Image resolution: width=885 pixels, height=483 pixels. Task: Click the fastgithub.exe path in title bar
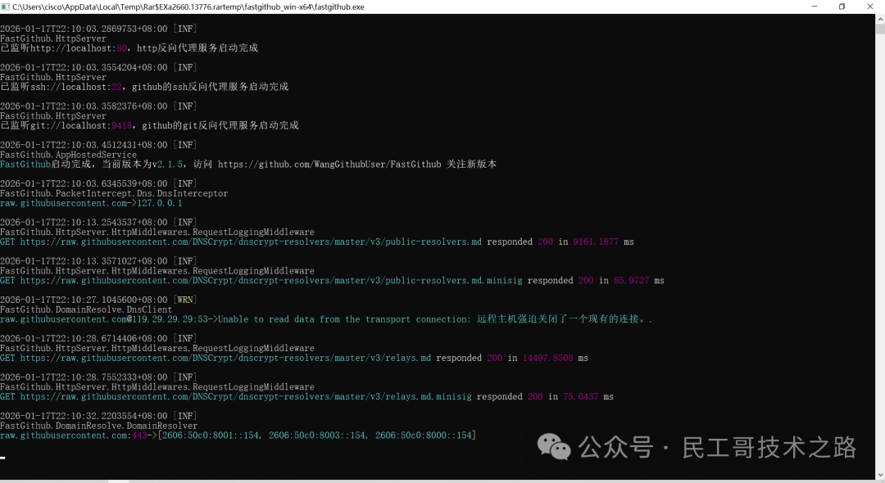[x=188, y=7]
